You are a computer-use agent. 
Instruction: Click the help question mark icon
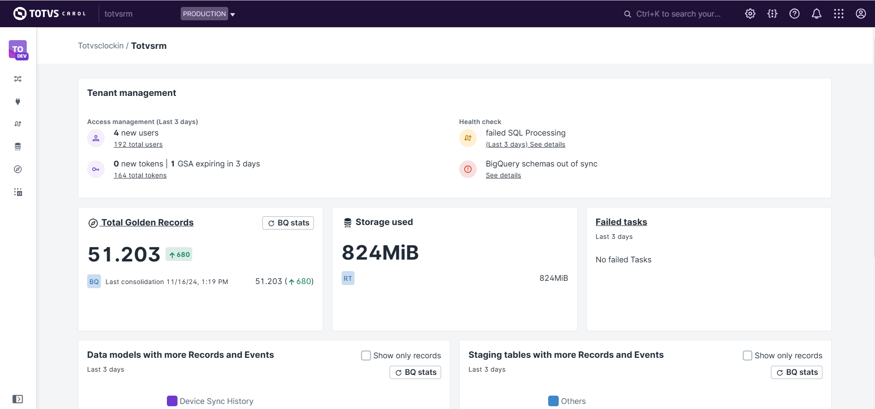pyautogui.click(x=794, y=14)
